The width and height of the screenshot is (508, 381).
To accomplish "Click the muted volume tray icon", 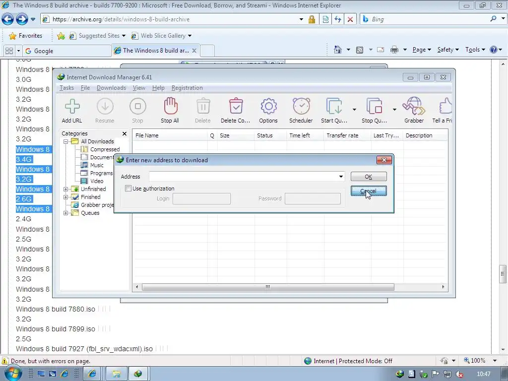I will click(459, 374).
